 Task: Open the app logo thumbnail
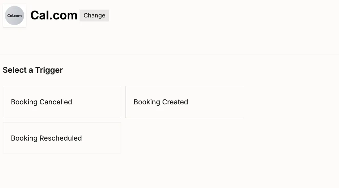click(x=15, y=15)
